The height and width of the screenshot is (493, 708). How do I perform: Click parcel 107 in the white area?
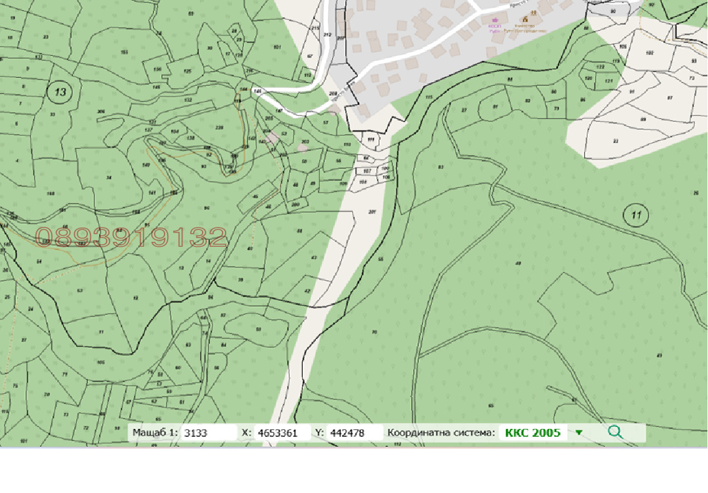366,170
